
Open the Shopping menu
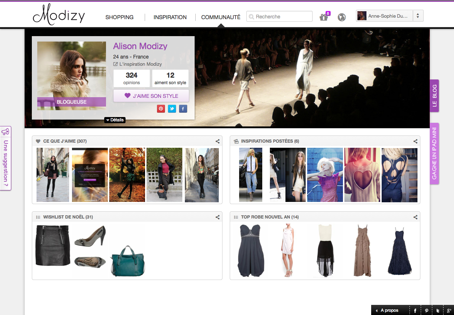(x=119, y=17)
